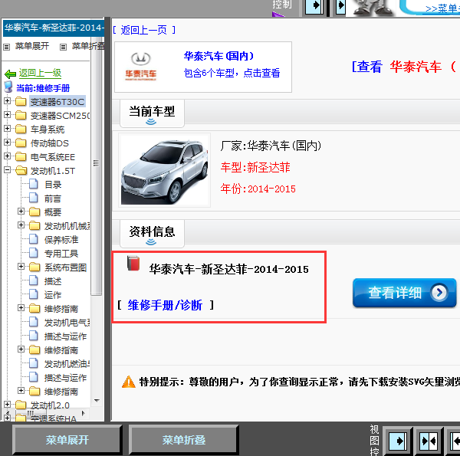Click the sidebar vertical scrollbar thumb
The image size is (460, 456).
(96, 163)
